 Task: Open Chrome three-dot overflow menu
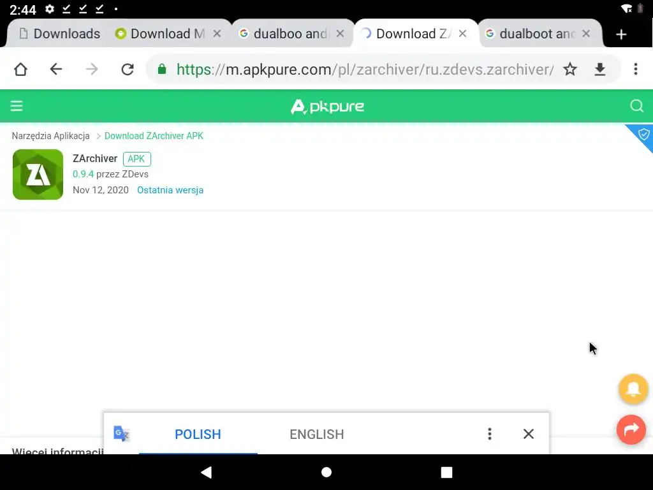click(636, 69)
